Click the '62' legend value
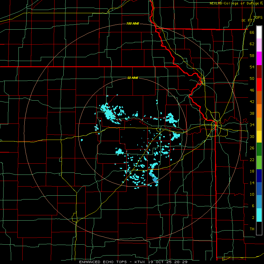Image resolution: width=264 pixels, height=264 pixels. [x=252, y=44]
